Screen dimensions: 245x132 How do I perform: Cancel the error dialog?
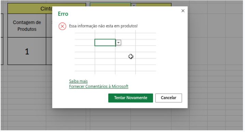click(168, 98)
